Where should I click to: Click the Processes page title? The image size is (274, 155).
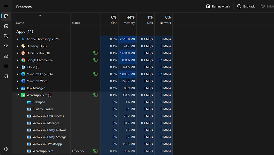(24, 7)
